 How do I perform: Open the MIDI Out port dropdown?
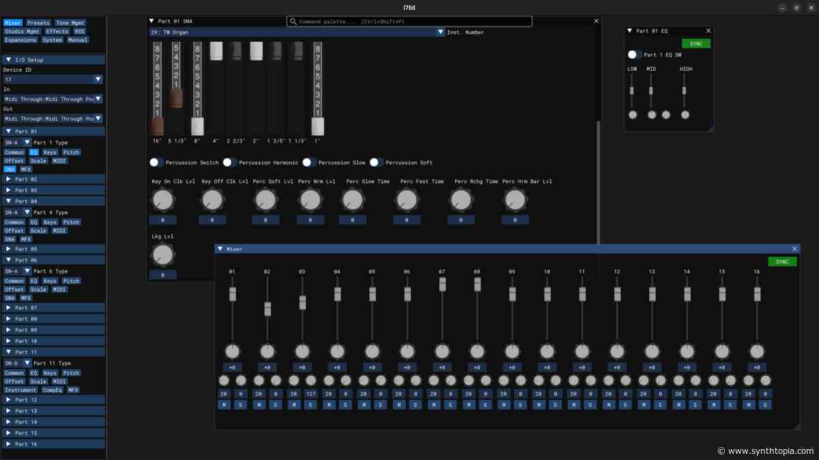tap(98, 119)
